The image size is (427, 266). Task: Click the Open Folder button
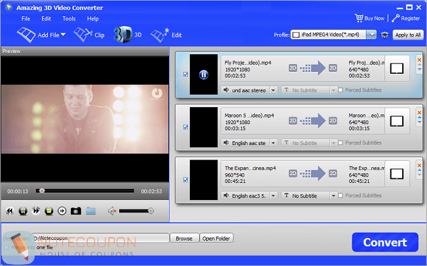pyautogui.click(x=216, y=239)
